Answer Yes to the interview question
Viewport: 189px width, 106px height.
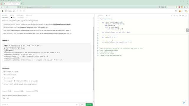pos(4,98)
